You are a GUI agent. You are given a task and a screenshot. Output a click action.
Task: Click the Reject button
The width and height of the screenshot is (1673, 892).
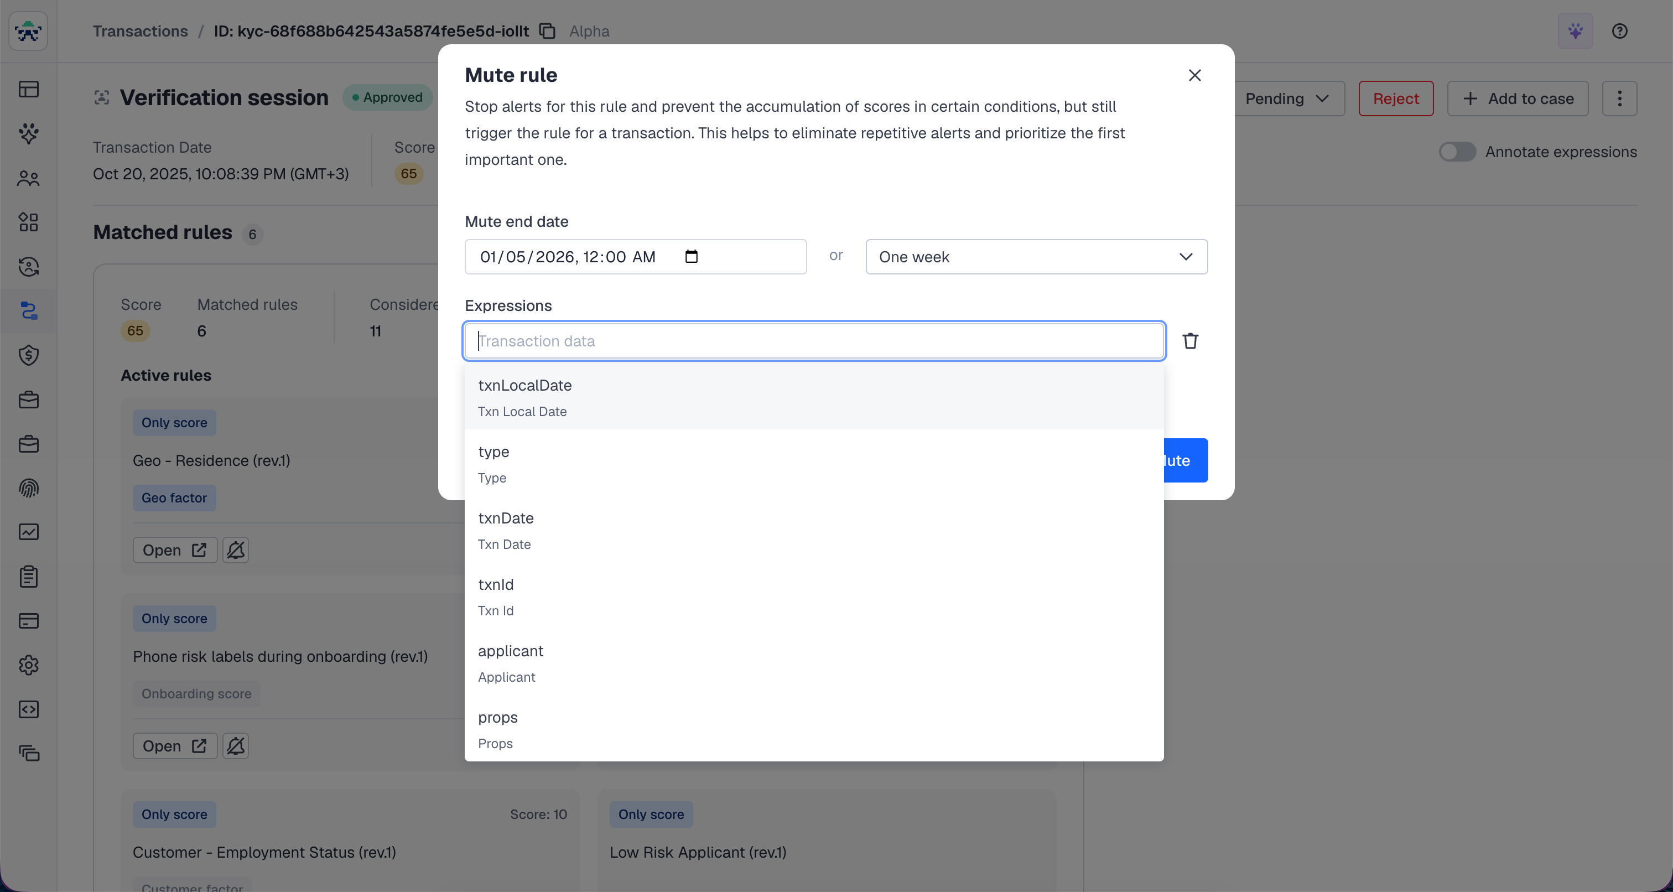point(1395,98)
